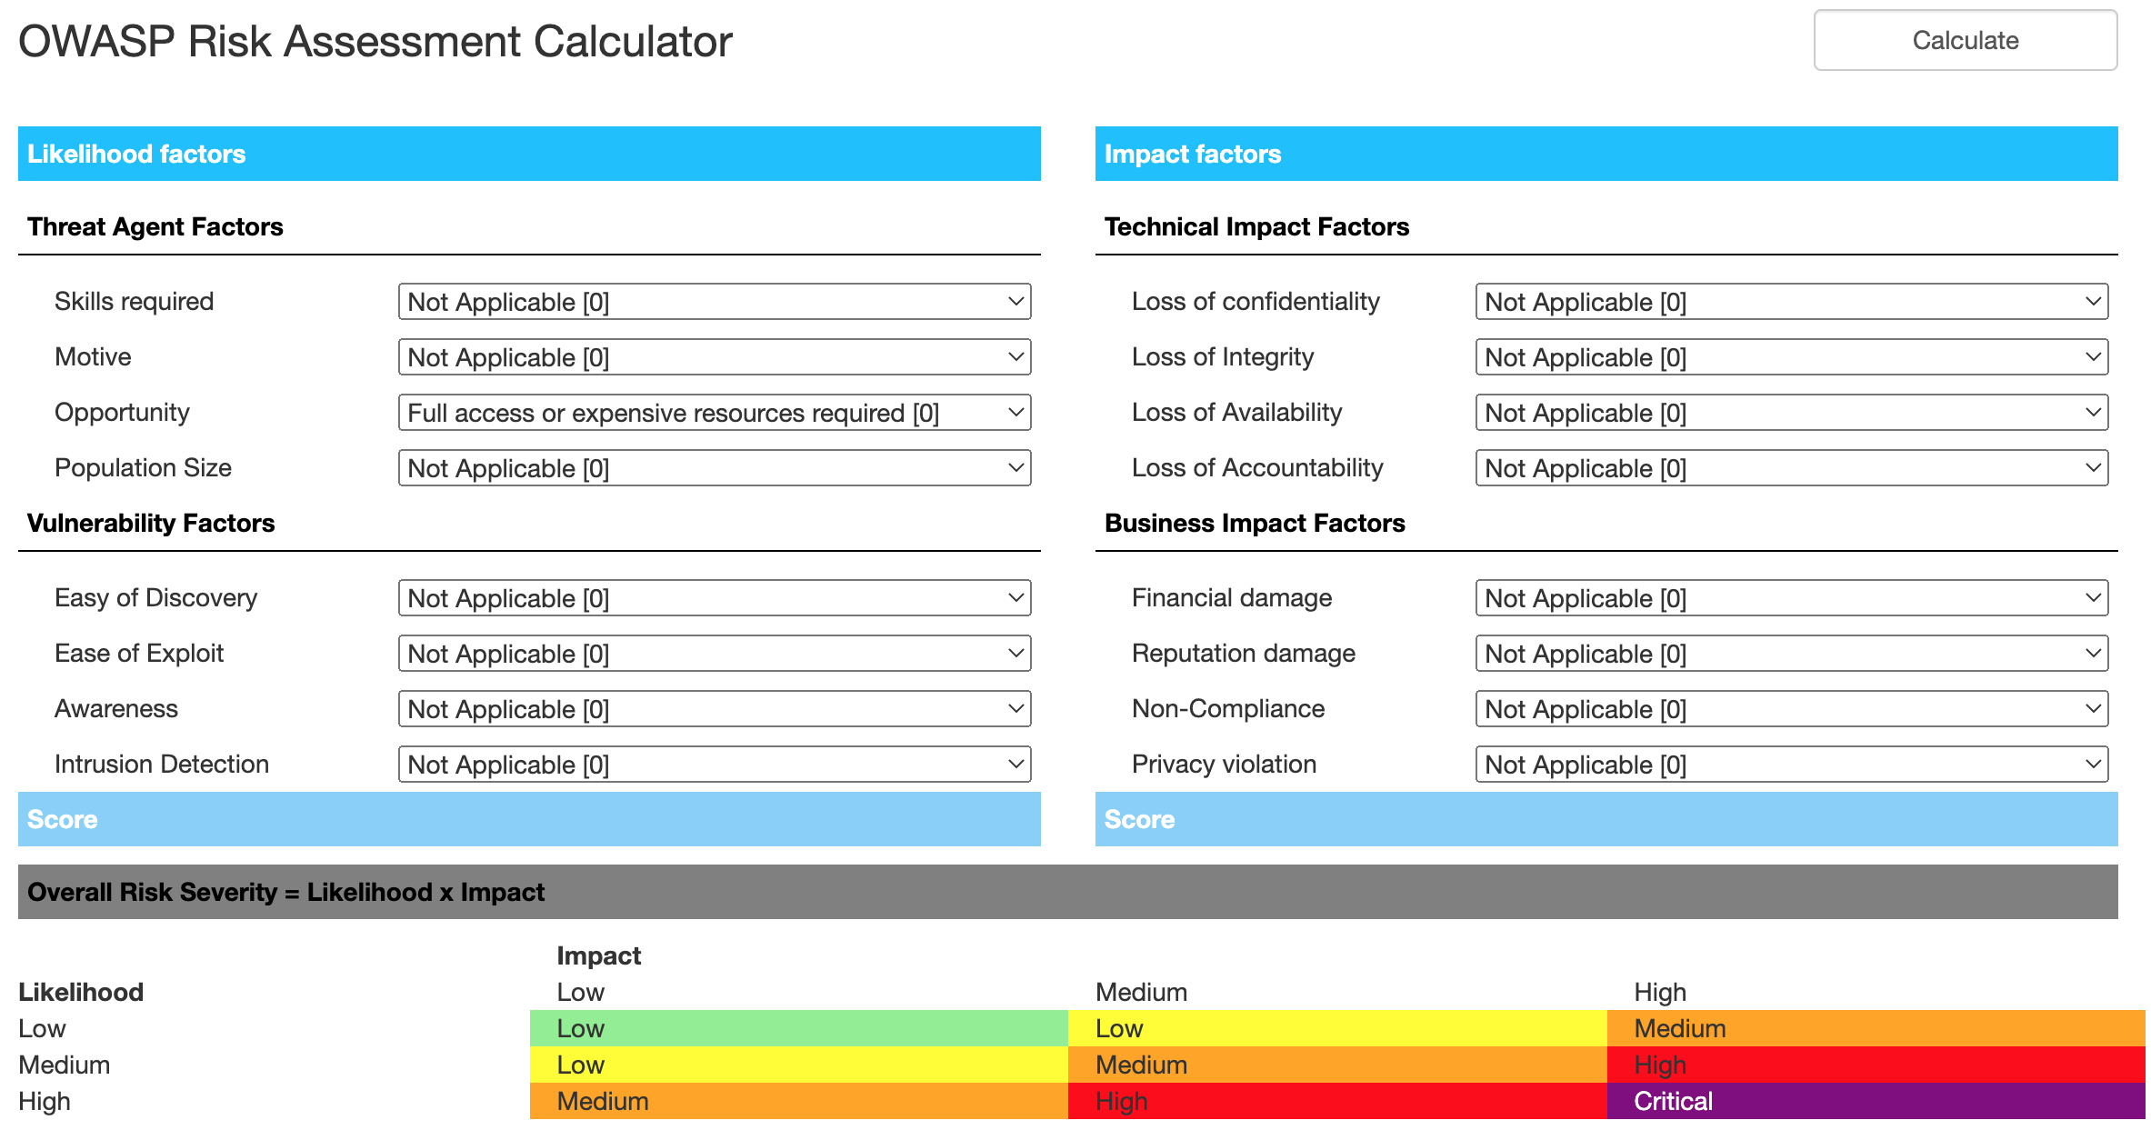Screen dimensions: 2151x1140
Task: Click the Vulnerability Factors heading
Action: [151, 523]
